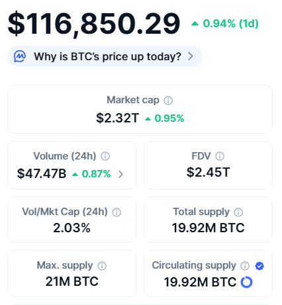Click the Volume (24h) info icon
Viewport: 282px width, 305px height.
(x=105, y=156)
